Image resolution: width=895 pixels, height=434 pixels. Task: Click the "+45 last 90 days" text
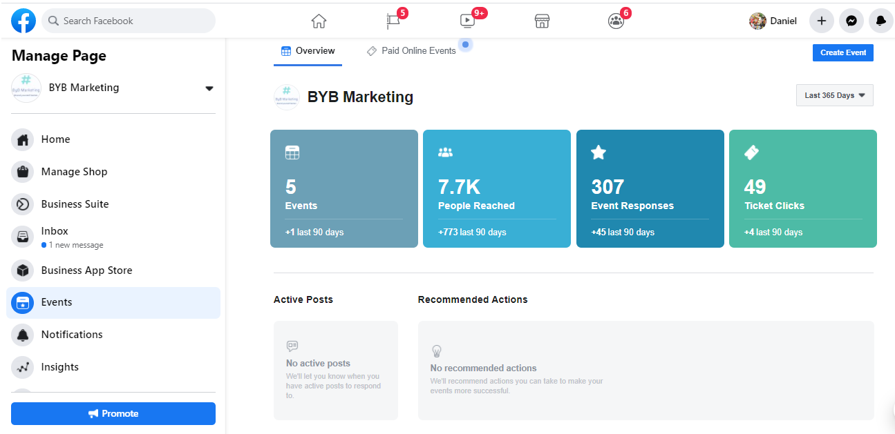(623, 233)
